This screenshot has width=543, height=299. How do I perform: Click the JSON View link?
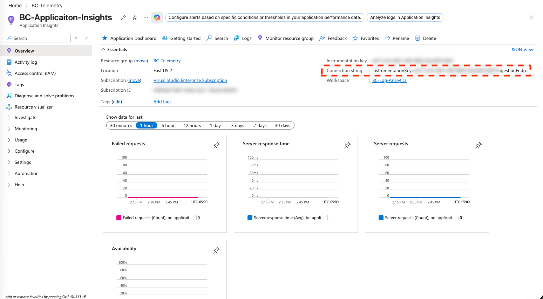(522, 50)
